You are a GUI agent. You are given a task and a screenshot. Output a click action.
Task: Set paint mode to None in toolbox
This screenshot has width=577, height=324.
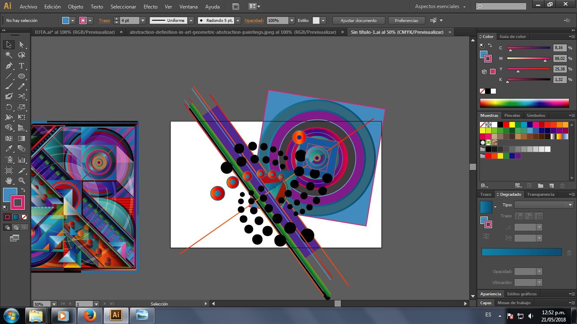click(x=24, y=217)
